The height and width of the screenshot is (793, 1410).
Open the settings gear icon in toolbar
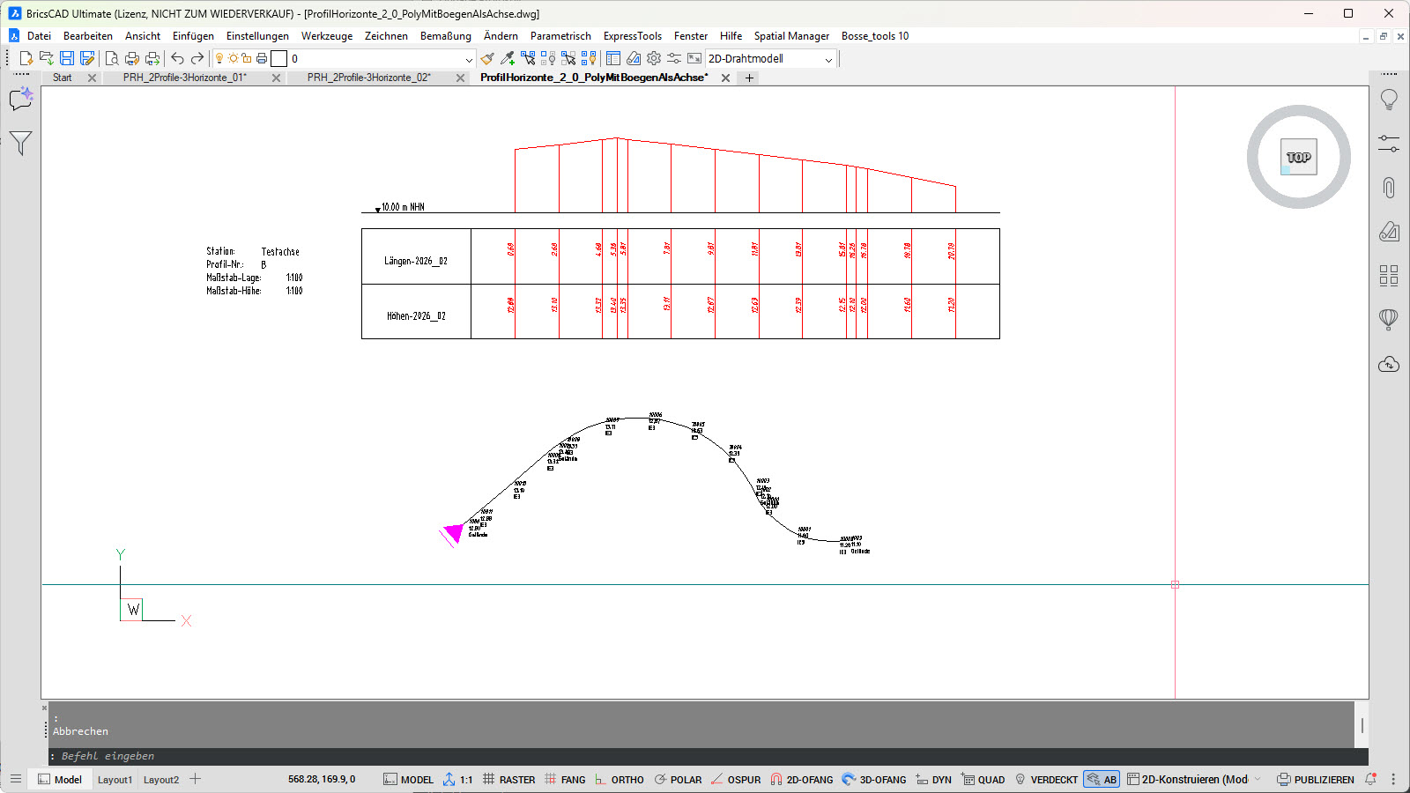point(654,58)
